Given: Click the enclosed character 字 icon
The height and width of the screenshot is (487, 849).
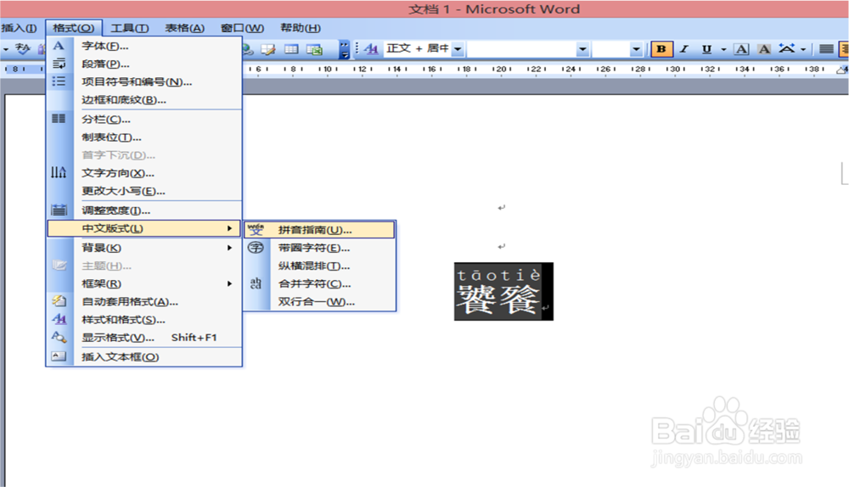Looking at the screenshot, I should 256,248.
